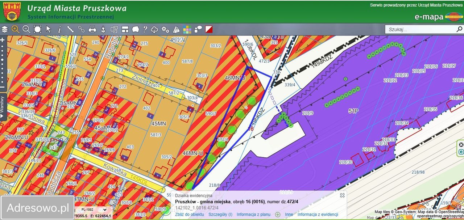464x220 pixels.
Task: Click the plus button on zoom slider
Action: pos(3,40)
